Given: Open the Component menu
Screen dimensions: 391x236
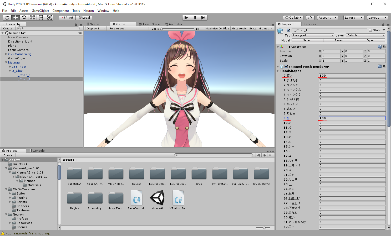Looking at the screenshot, I should [60, 11].
